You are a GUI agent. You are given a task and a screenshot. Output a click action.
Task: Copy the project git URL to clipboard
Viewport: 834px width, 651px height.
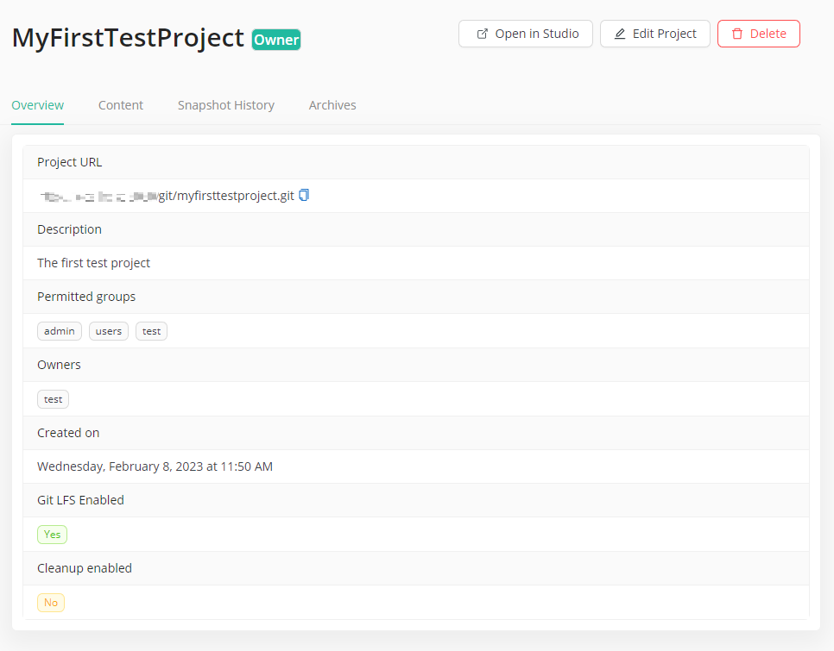click(304, 196)
